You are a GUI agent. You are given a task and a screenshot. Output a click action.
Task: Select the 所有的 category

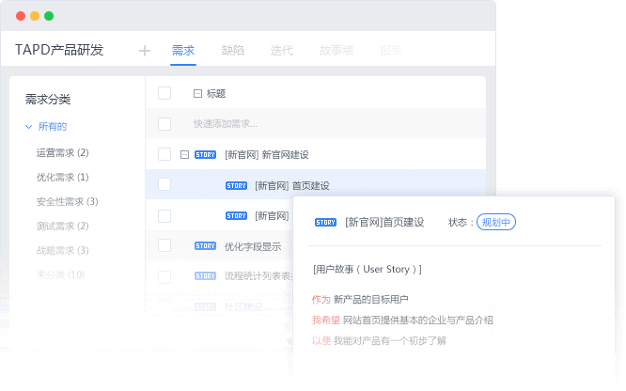(x=53, y=127)
